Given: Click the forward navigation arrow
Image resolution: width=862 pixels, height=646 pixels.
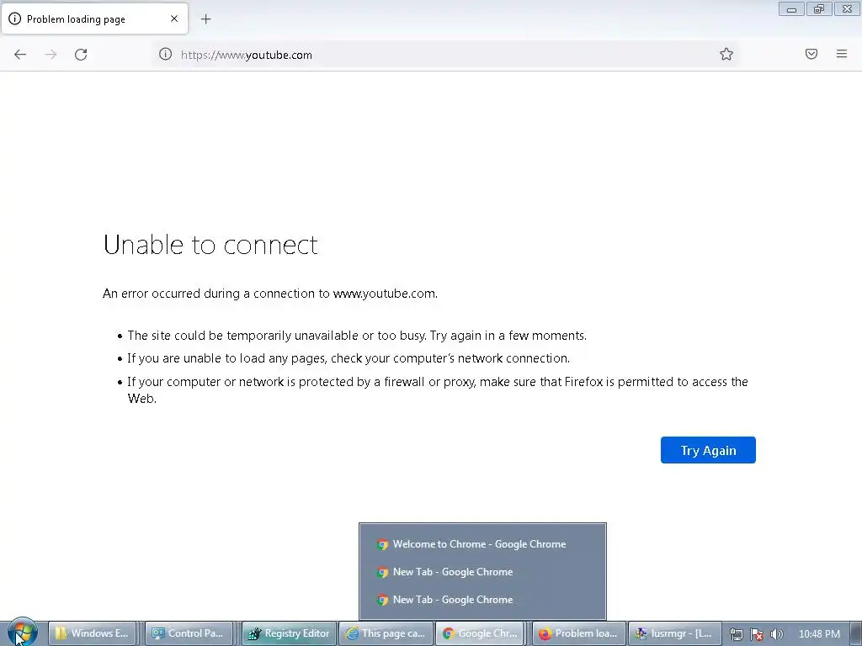Looking at the screenshot, I should coord(51,55).
